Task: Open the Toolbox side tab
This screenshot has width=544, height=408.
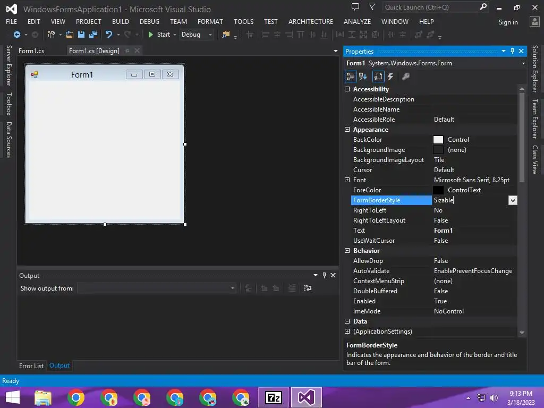Action: [9, 104]
